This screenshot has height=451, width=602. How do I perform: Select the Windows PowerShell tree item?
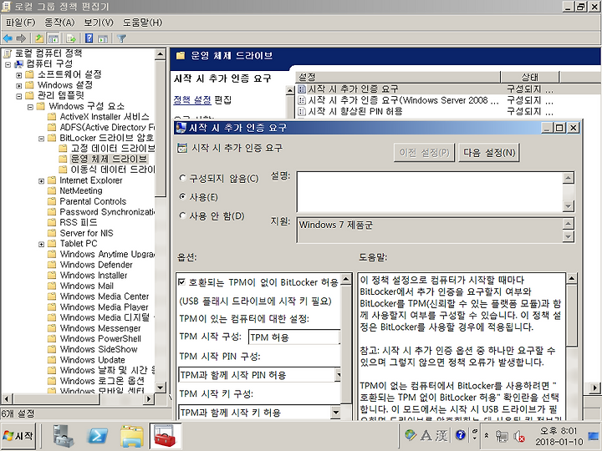point(100,339)
